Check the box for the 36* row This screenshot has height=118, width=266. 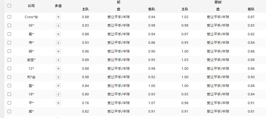point(9,25)
